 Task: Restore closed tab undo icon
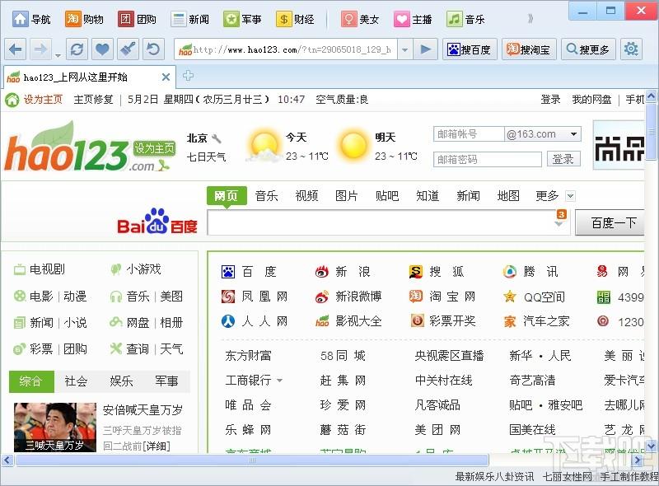153,49
